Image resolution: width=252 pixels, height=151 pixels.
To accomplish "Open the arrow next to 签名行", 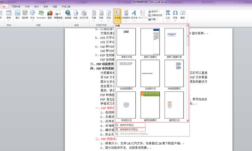I will [x=159, y=11].
